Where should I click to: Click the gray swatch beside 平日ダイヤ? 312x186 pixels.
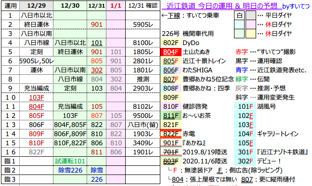tap(251, 15)
